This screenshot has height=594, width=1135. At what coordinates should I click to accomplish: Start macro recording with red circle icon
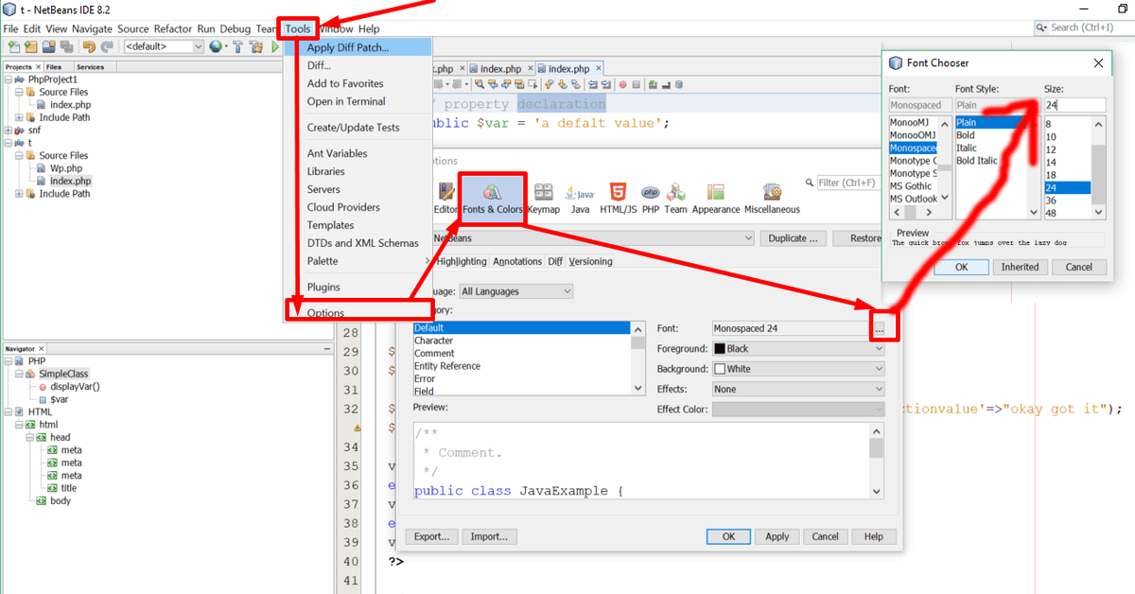pyautogui.click(x=622, y=85)
